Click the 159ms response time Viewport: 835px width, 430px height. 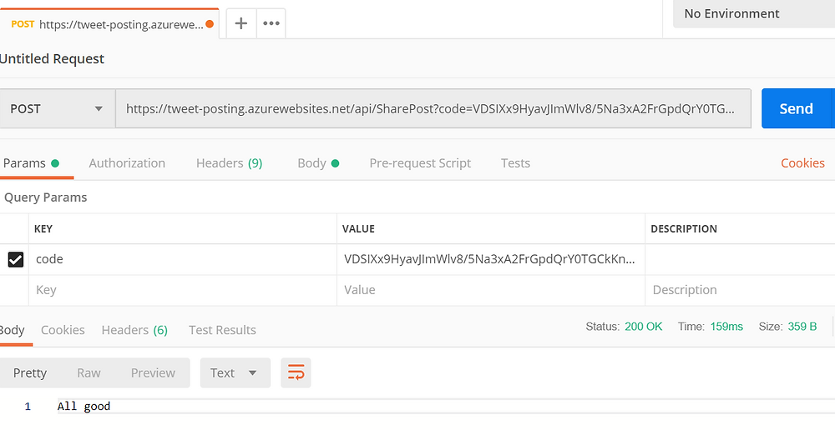(x=726, y=327)
